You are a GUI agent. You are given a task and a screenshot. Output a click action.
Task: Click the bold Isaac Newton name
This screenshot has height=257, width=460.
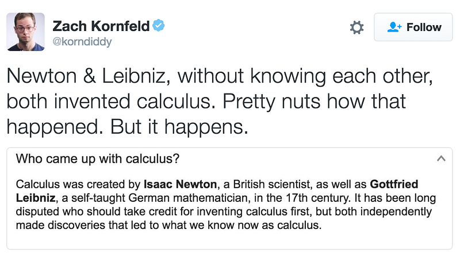tap(180, 184)
